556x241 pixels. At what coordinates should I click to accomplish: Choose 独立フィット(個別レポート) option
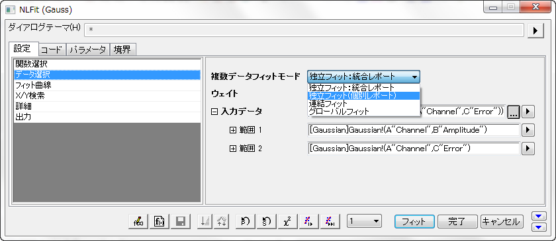[364, 96]
